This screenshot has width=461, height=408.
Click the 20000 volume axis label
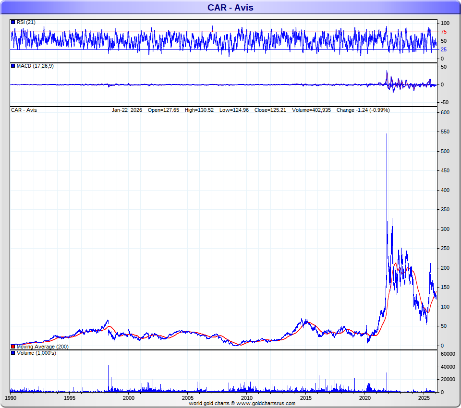(x=448, y=379)
